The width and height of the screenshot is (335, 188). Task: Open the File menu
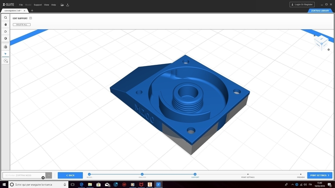click(x=21, y=5)
